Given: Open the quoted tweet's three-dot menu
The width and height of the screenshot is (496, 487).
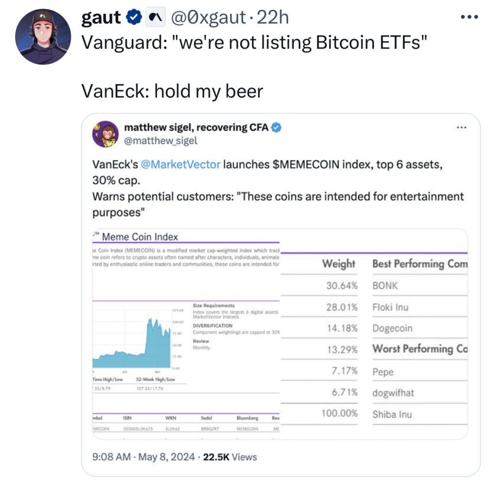Looking at the screenshot, I should click(462, 128).
